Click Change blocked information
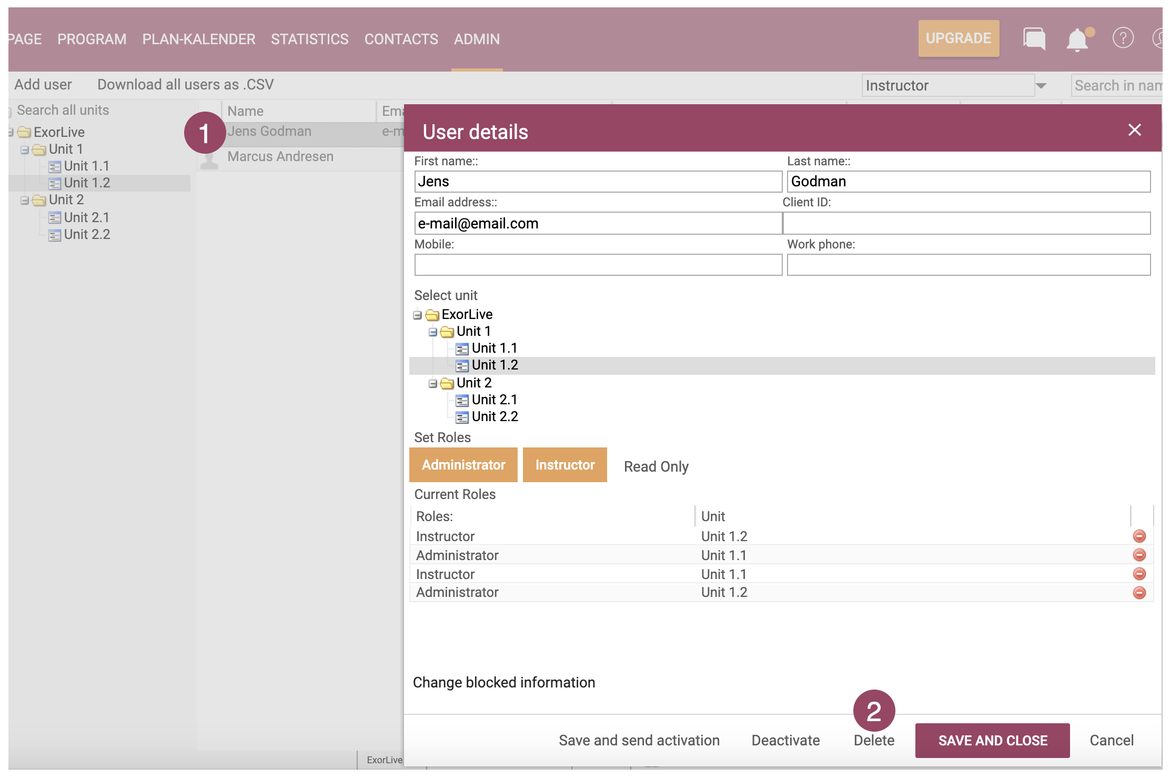 tap(504, 682)
